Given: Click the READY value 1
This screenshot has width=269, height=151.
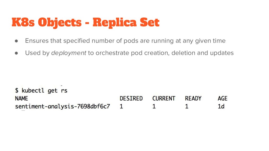Looking at the screenshot, I should click(x=187, y=106).
